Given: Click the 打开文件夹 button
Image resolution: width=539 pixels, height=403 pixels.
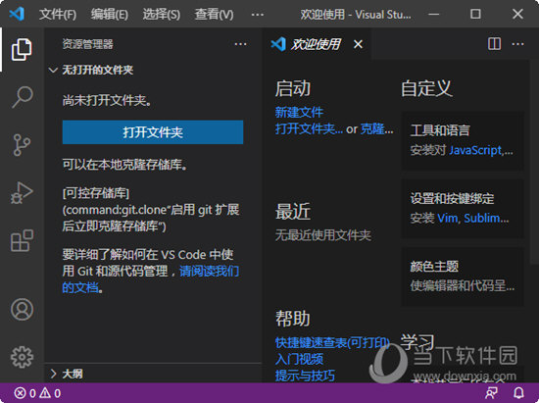Looking at the screenshot, I should pos(153,132).
